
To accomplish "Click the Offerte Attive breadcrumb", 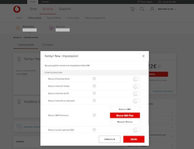I will pyautogui.click(x=31, y=38).
